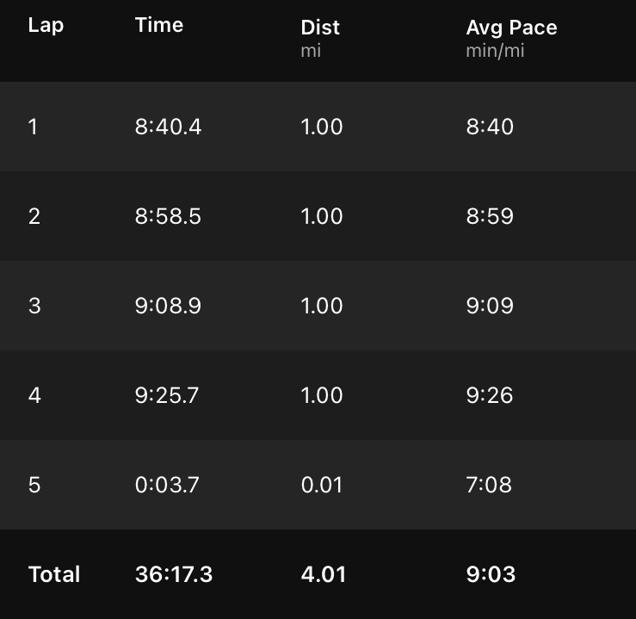
Task: Click the 9:26 average pace value
Action: tap(490, 395)
